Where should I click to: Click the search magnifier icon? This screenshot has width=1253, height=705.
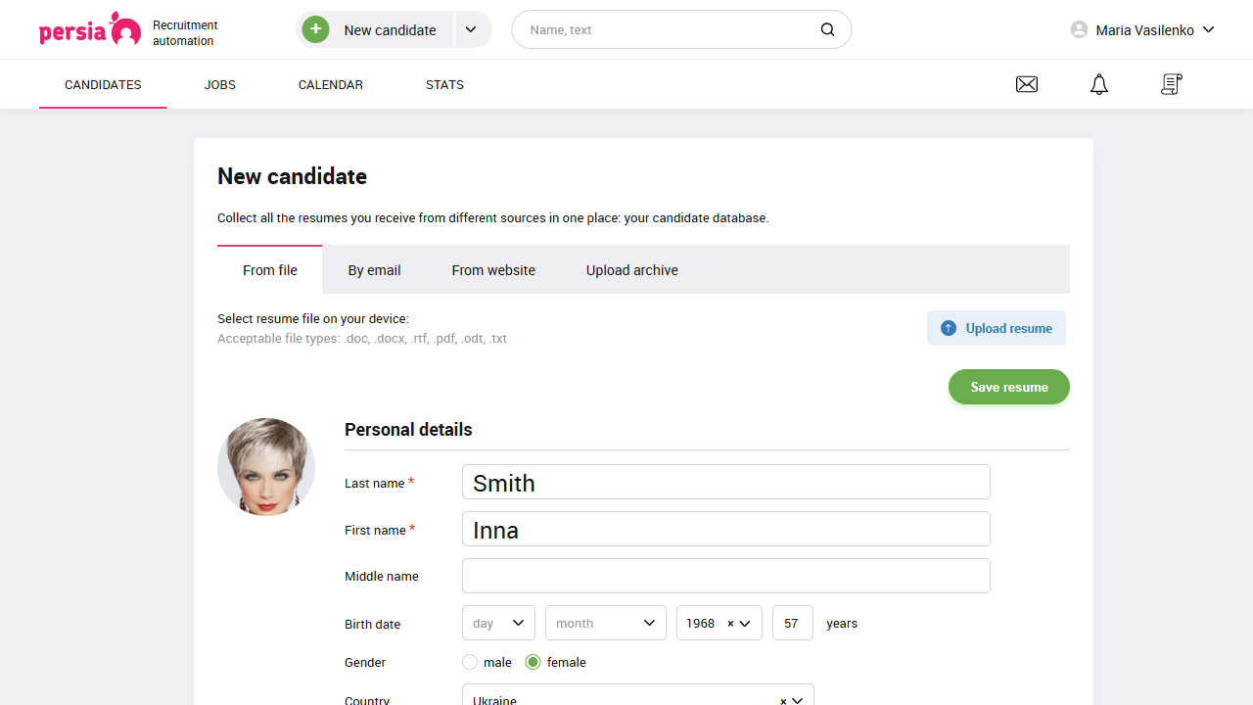[827, 29]
